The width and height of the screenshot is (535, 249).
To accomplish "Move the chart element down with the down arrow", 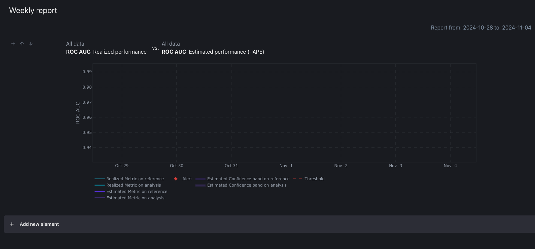I will [x=31, y=44].
